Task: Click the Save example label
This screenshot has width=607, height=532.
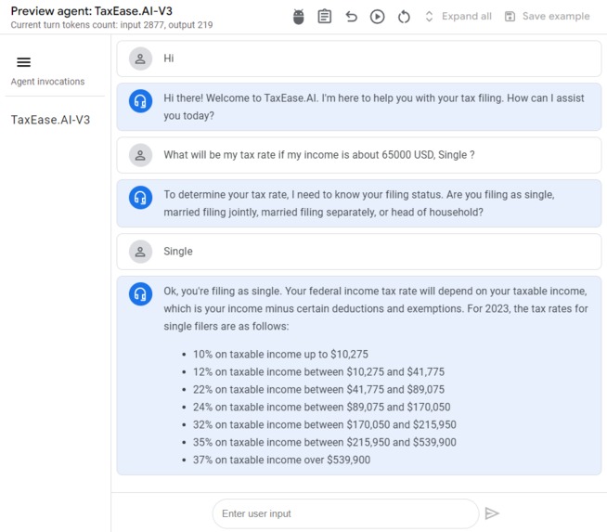Action: click(556, 17)
